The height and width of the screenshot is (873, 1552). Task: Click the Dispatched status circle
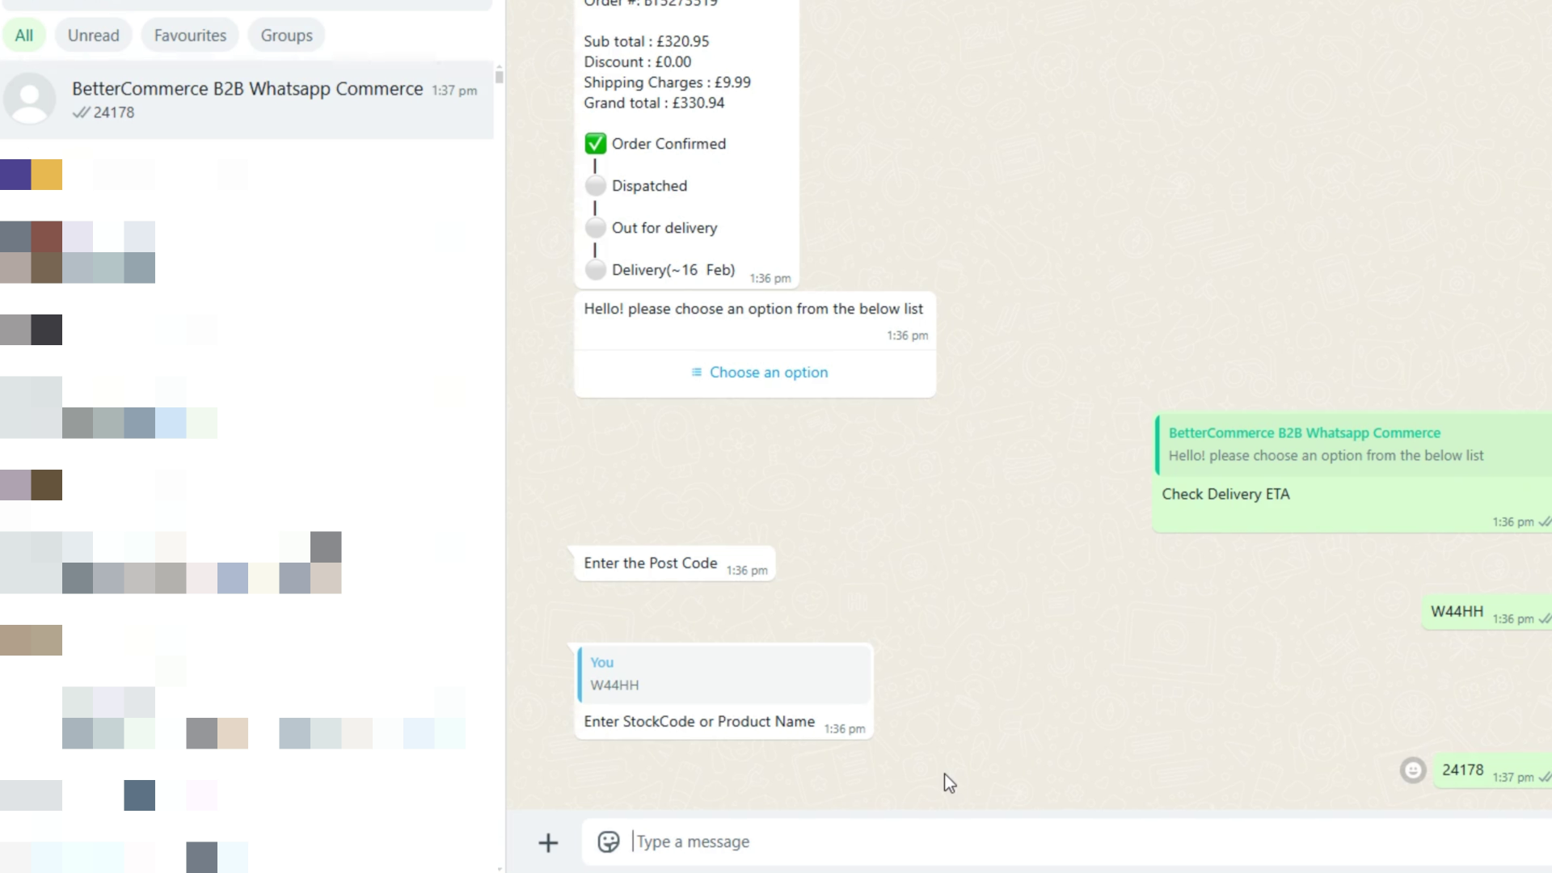click(x=595, y=186)
